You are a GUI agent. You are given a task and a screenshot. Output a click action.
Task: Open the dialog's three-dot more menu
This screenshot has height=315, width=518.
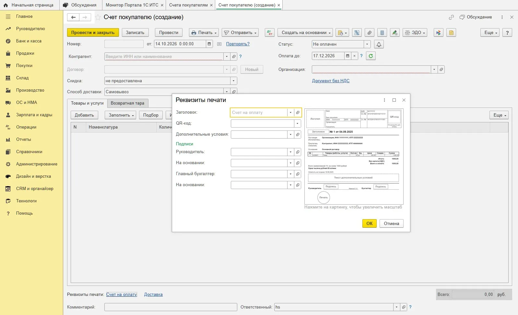[384, 100]
